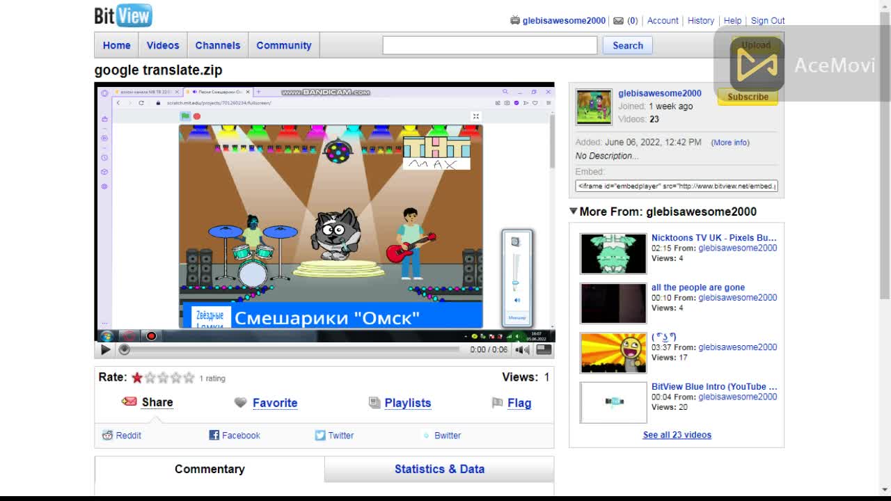891x501 pixels.
Task: Click inside the search input field
Action: [490, 45]
